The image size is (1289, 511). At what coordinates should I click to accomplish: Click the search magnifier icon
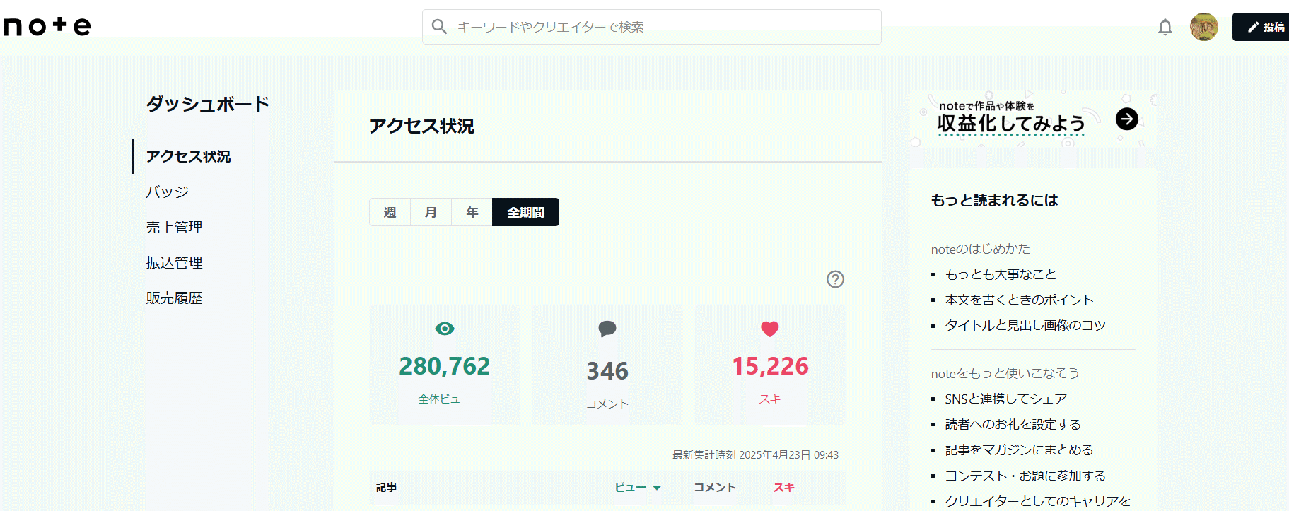point(439,27)
